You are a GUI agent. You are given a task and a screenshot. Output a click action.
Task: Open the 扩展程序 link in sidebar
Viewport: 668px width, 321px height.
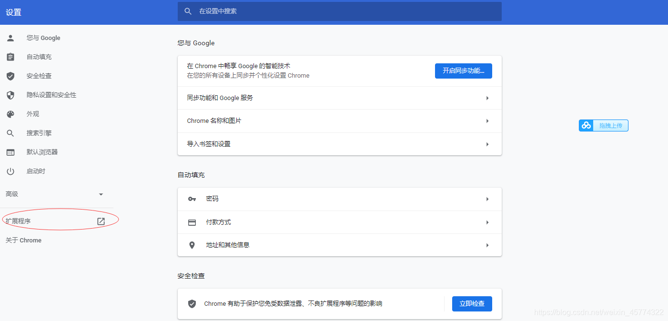tap(18, 221)
